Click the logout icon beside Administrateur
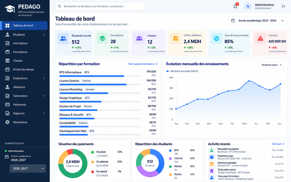The width and height of the screenshot is (291, 182). click(284, 6)
